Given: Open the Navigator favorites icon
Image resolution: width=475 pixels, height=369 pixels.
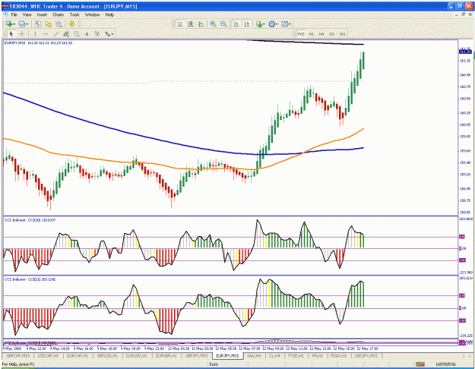Looking at the screenshot, I should pos(48,24).
